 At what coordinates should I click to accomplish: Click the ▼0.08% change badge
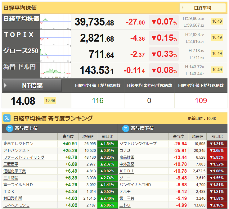(164, 70)
